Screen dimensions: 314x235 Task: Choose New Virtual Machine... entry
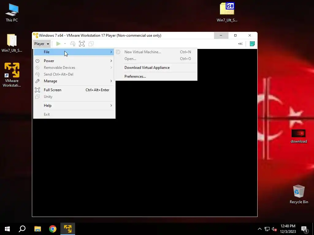155,52
